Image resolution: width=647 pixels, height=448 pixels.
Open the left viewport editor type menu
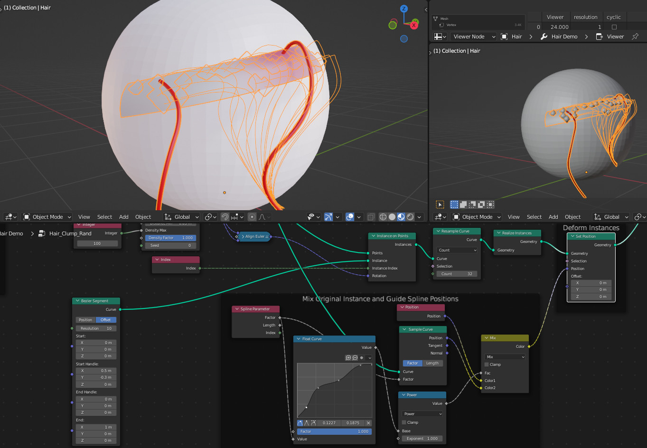10,217
